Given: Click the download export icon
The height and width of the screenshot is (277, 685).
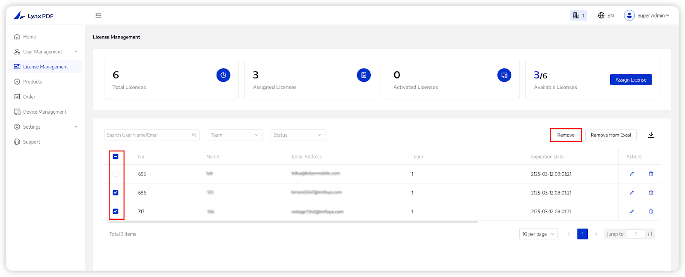Looking at the screenshot, I should (x=651, y=135).
